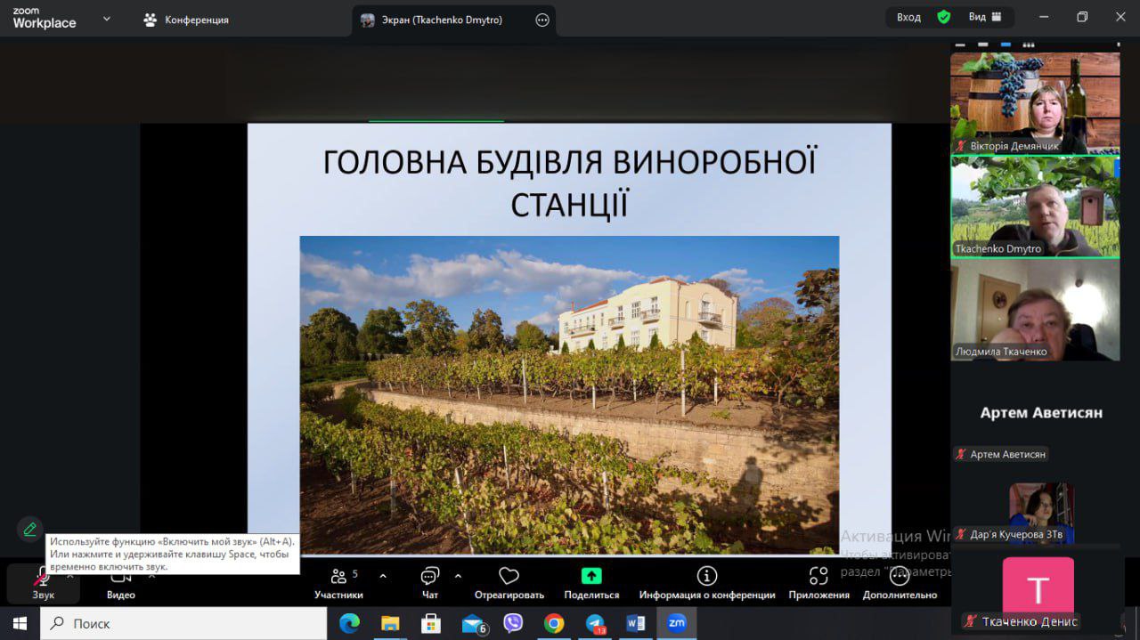The height and width of the screenshot is (640, 1140).
Task: Switch to the Конференция tab
Action: [187, 20]
